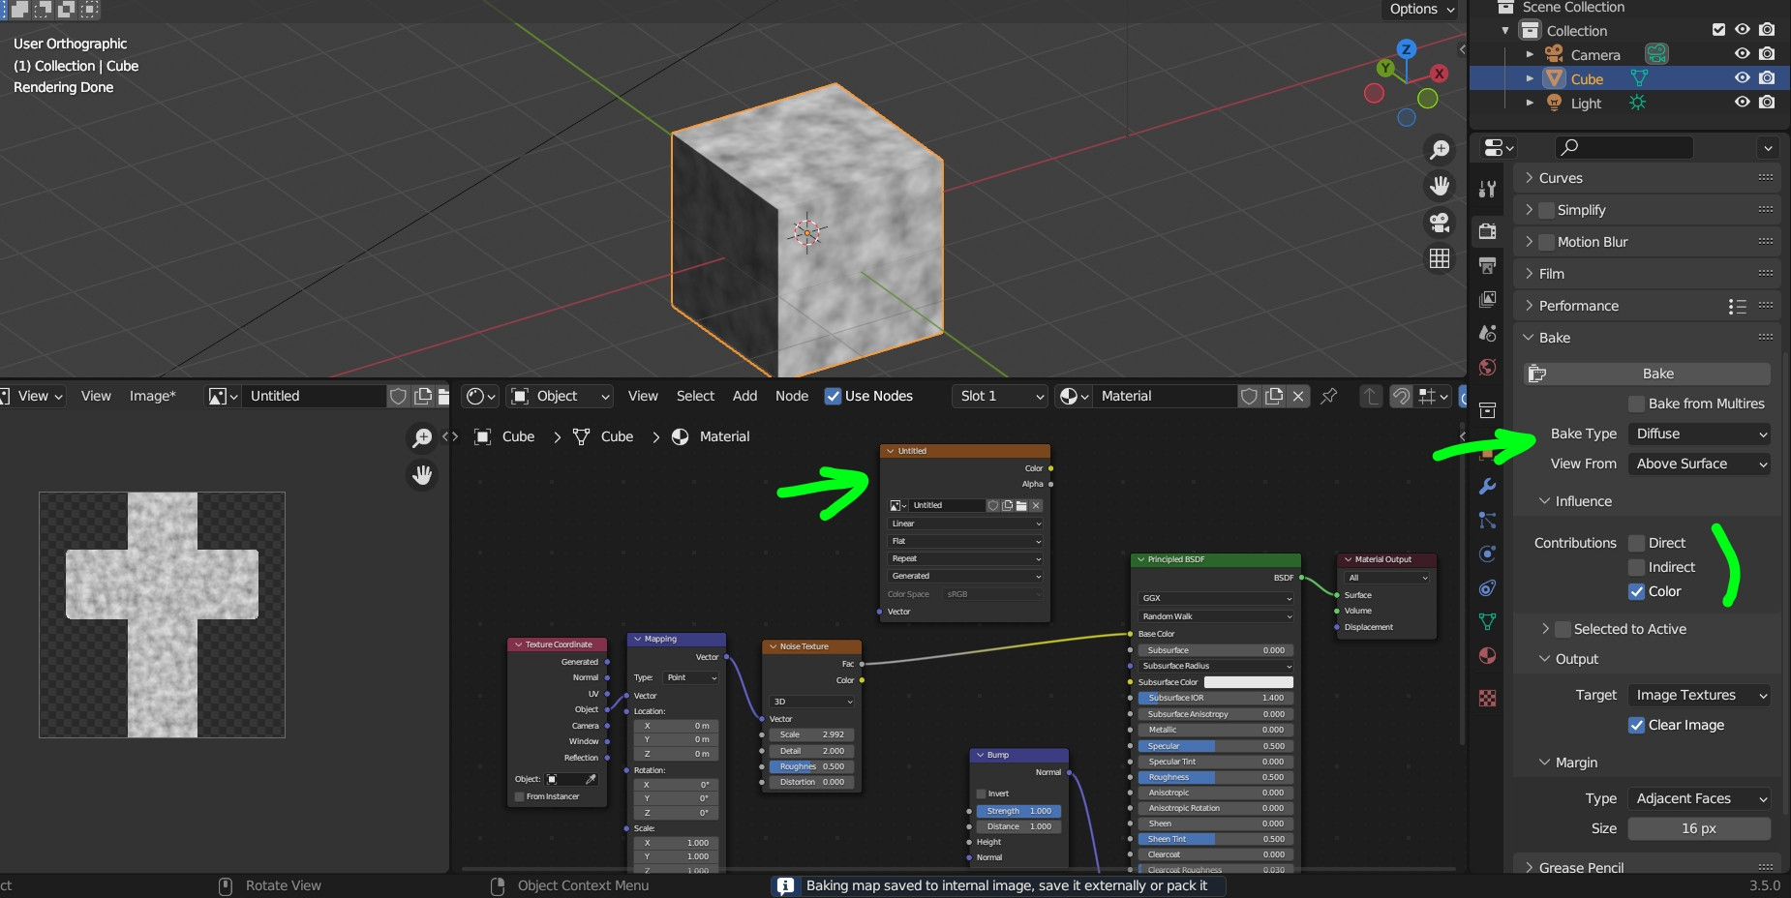Open the node editor Add menu
The width and height of the screenshot is (1791, 898).
click(x=744, y=396)
